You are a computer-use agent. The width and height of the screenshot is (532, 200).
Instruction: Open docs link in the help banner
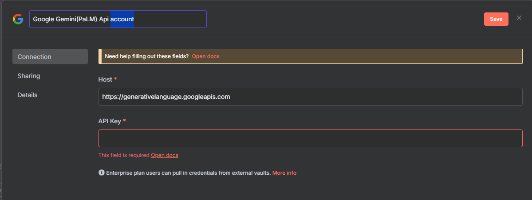point(205,56)
